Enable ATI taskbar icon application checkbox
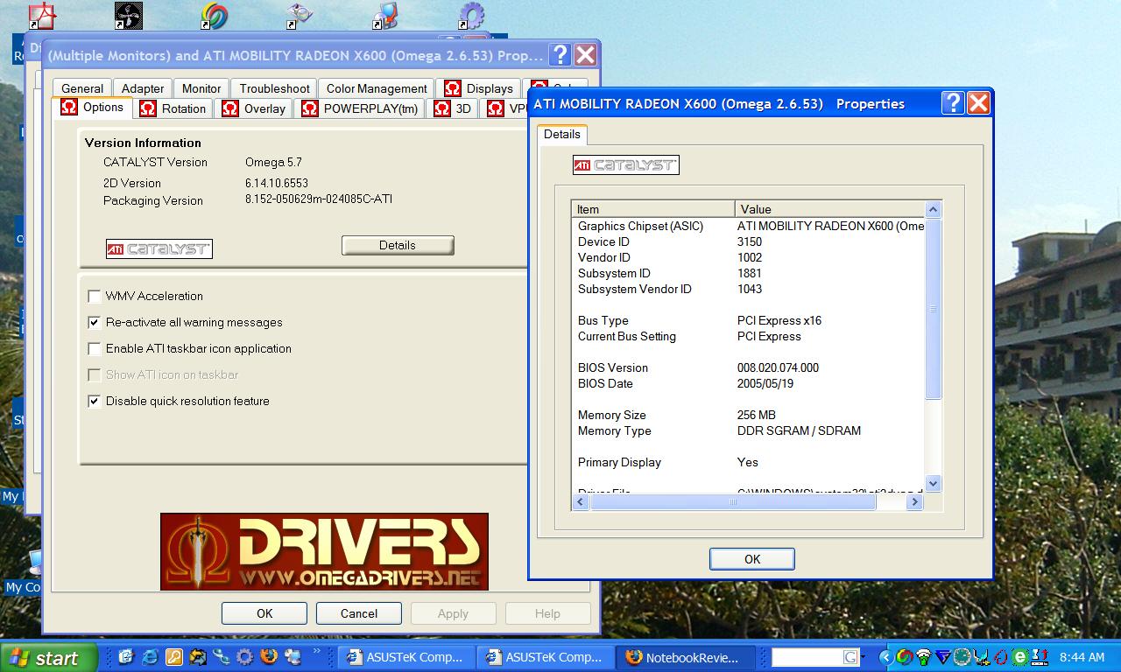This screenshot has height=672, width=1121. click(95, 348)
